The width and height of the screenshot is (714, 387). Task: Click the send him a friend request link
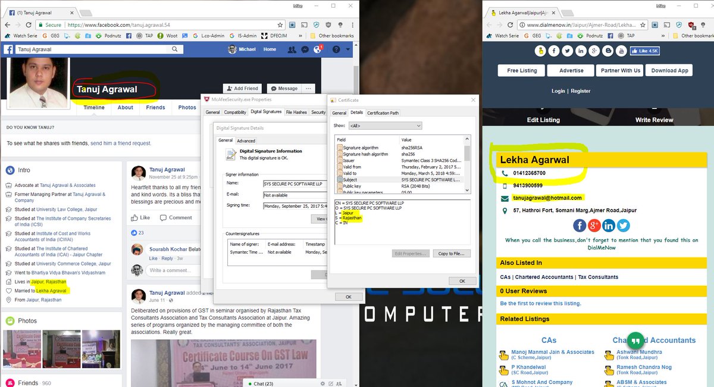click(121, 143)
